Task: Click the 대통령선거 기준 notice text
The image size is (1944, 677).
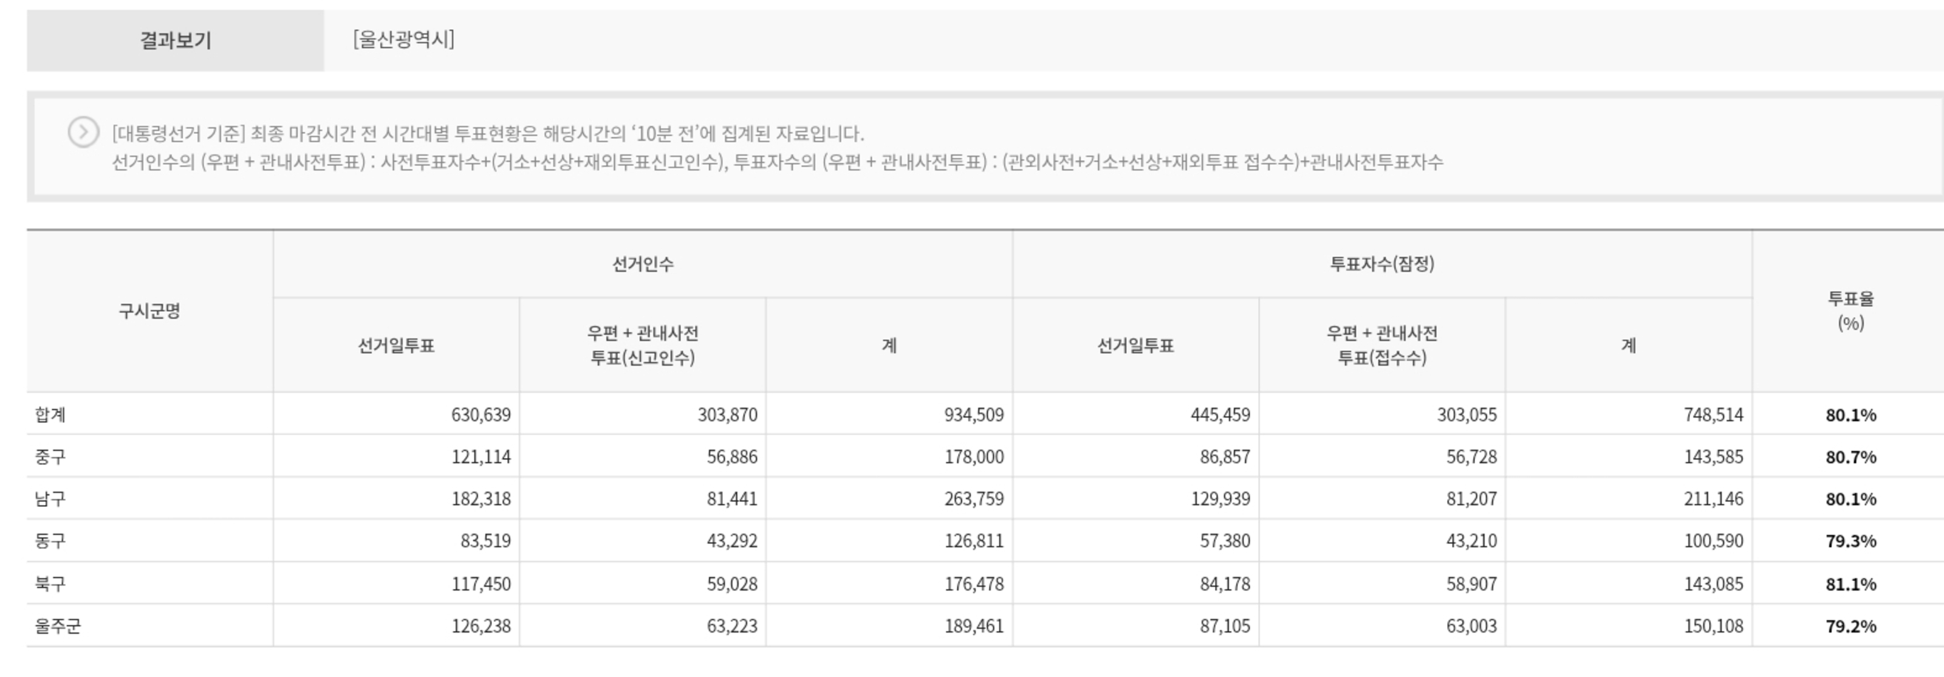Action: [487, 134]
